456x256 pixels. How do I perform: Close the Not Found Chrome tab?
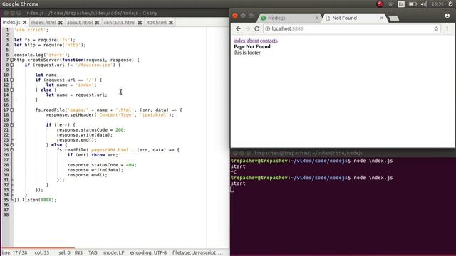click(381, 18)
